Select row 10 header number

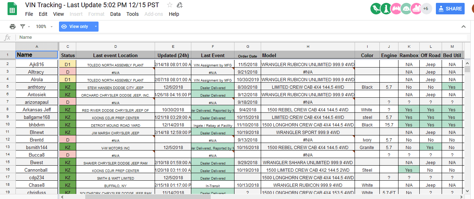[8, 125]
